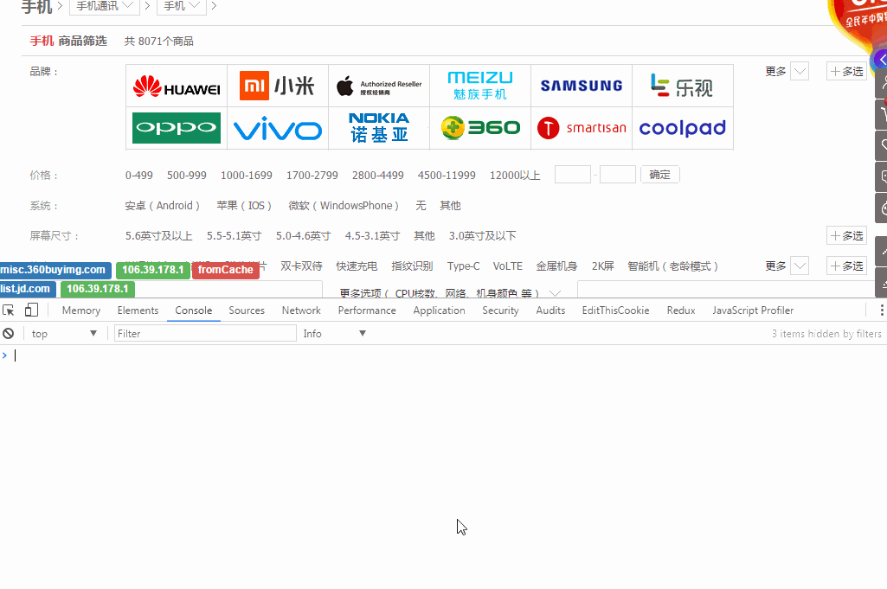Toggle the DevTools device toolbar icon
Screen dimensions: 887x589
pyautogui.click(x=32, y=311)
